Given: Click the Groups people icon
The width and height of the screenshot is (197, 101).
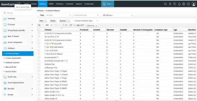Looking at the screenshot, I should pyautogui.click(x=5, y=95).
